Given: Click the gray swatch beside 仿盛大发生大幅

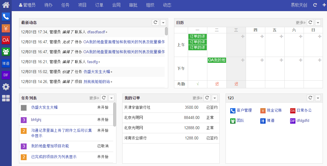Looking at the screenshot, I should [x=24, y=108].
